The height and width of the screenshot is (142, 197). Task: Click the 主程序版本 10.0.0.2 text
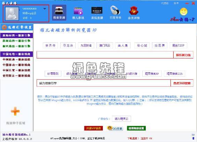click(17, 139)
